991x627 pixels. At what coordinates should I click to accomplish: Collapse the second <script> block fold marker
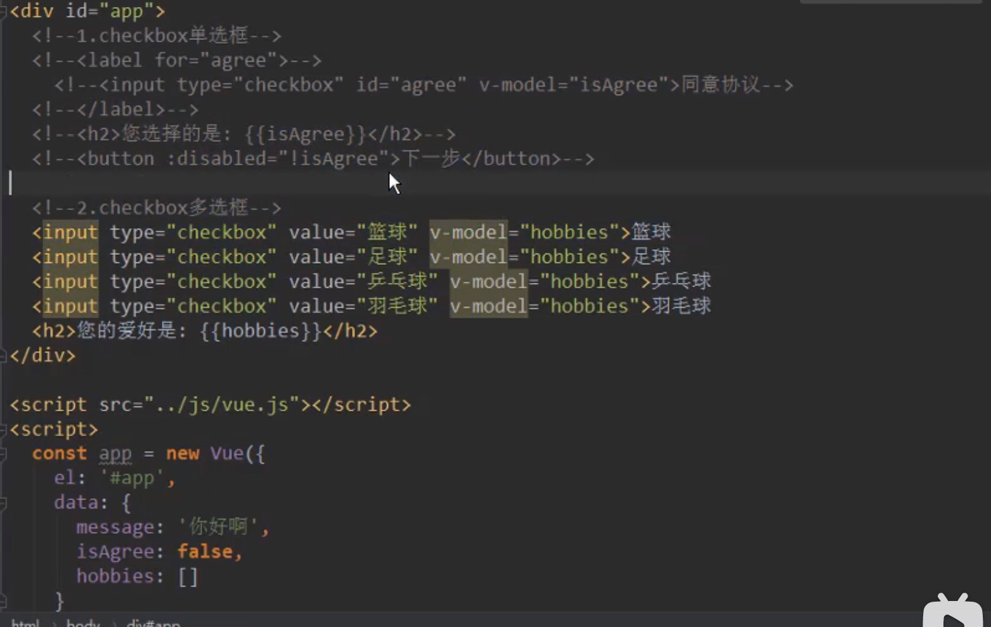[3, 430]
